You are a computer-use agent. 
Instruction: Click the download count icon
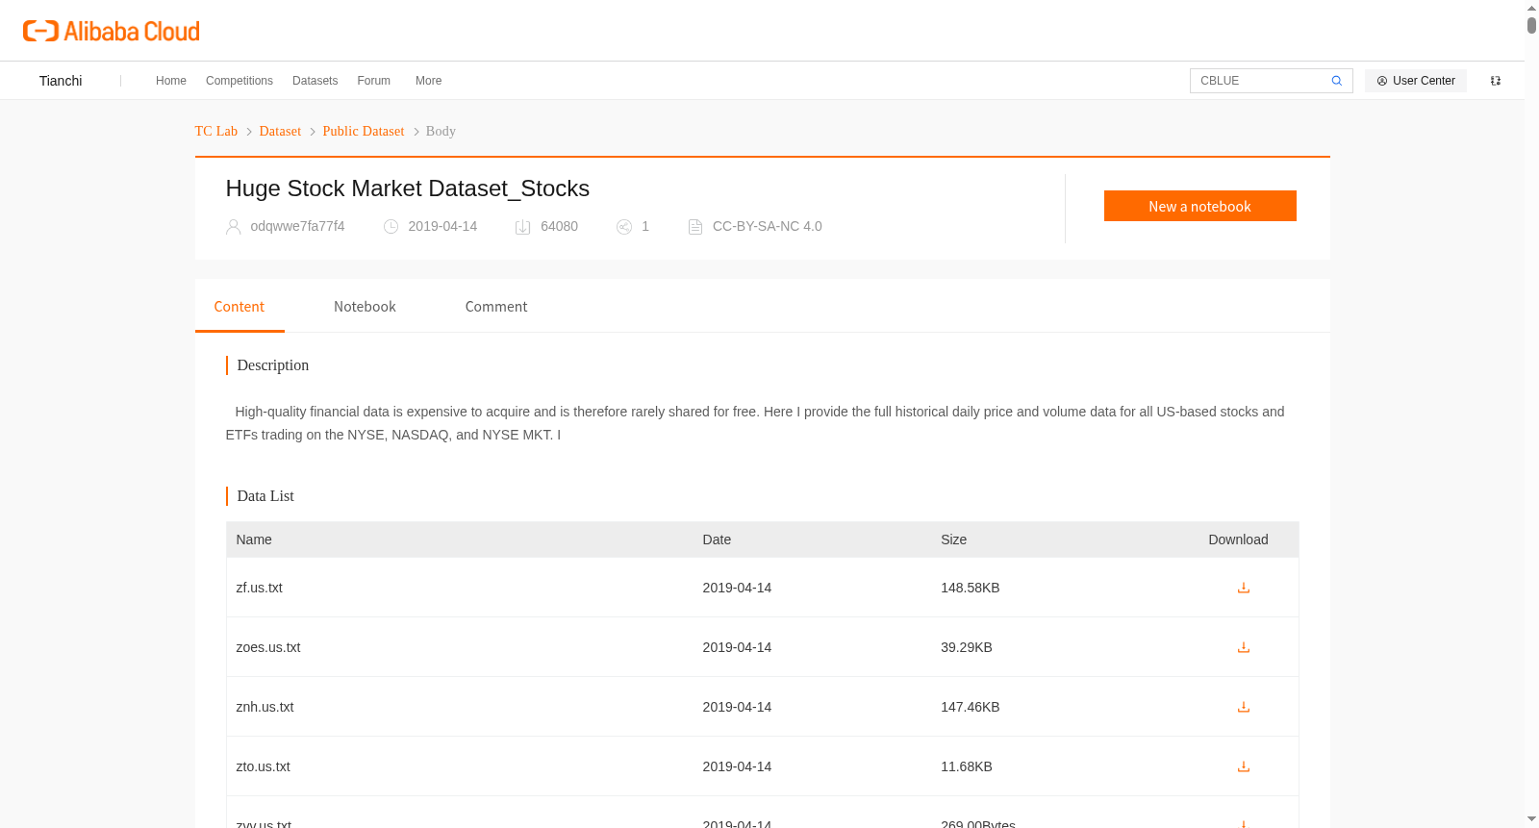point(523,227)
